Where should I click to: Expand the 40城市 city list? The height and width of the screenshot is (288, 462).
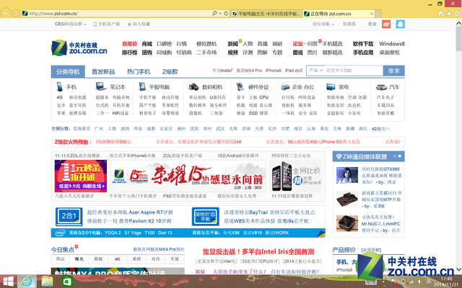point(401,128)
